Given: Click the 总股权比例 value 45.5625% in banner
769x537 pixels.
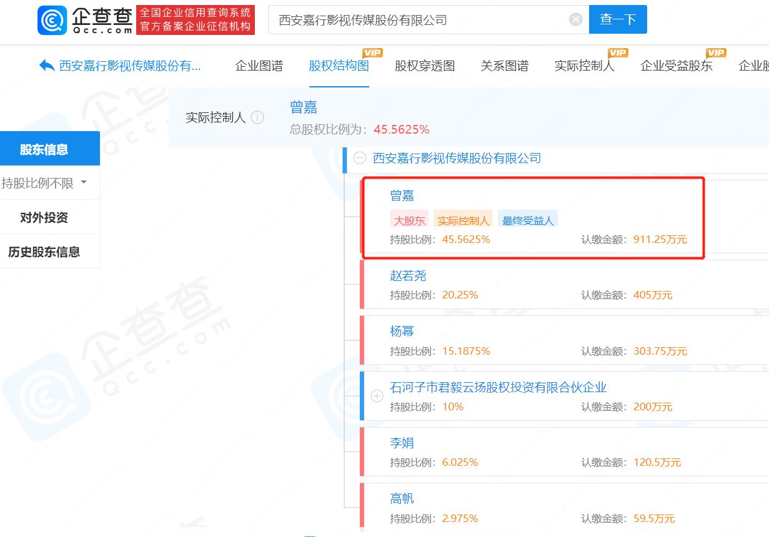Looking at the screenshot, I should tap(402, 129).
